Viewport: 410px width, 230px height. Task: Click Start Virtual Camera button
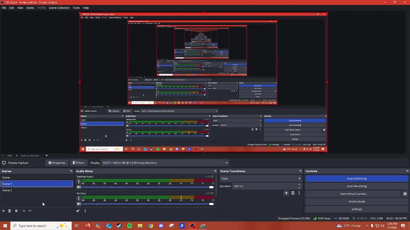point(353,194)
